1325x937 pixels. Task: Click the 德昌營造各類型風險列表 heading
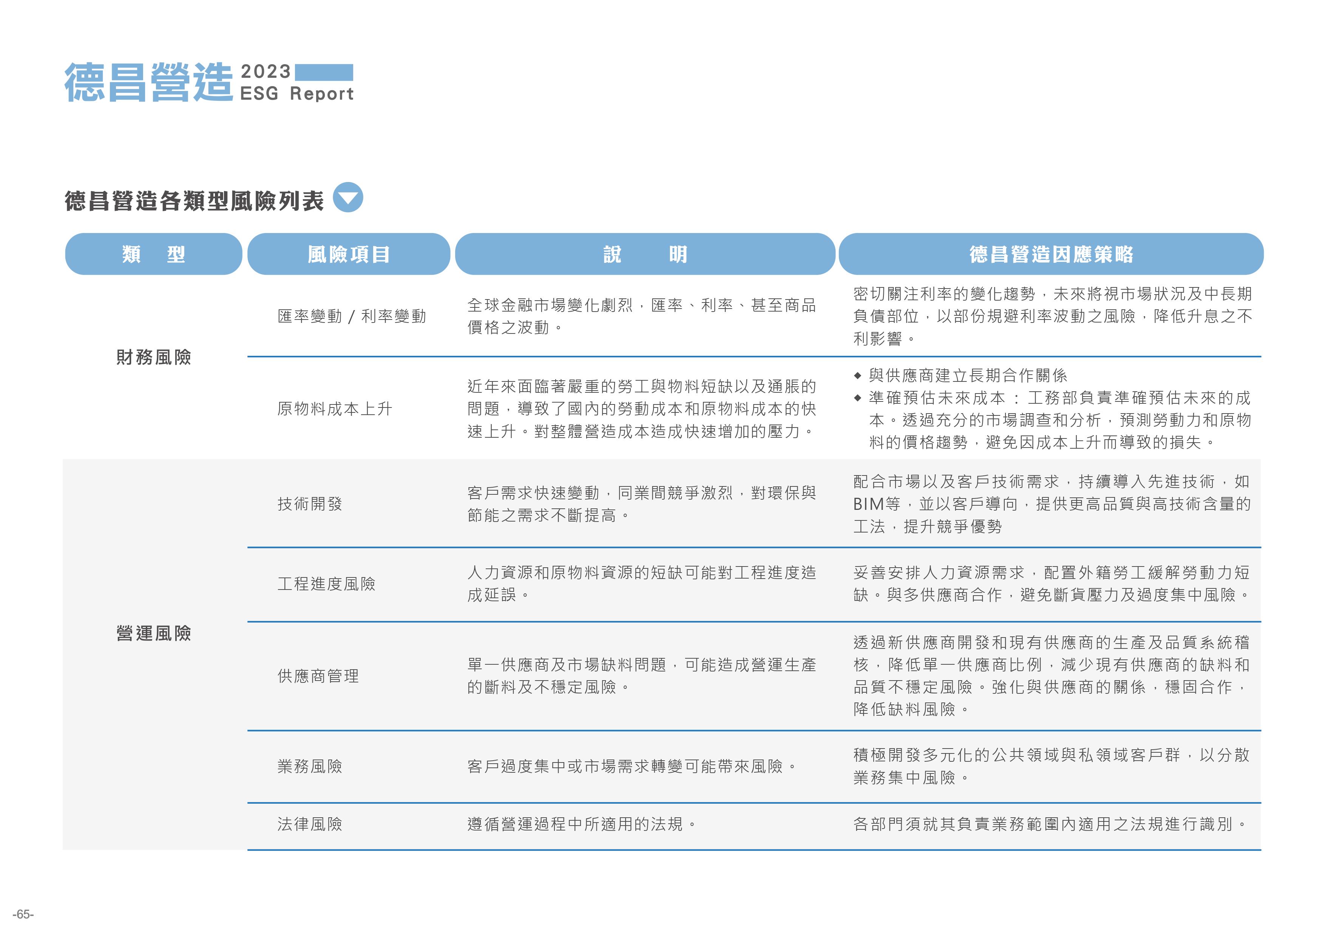[194, 201]
